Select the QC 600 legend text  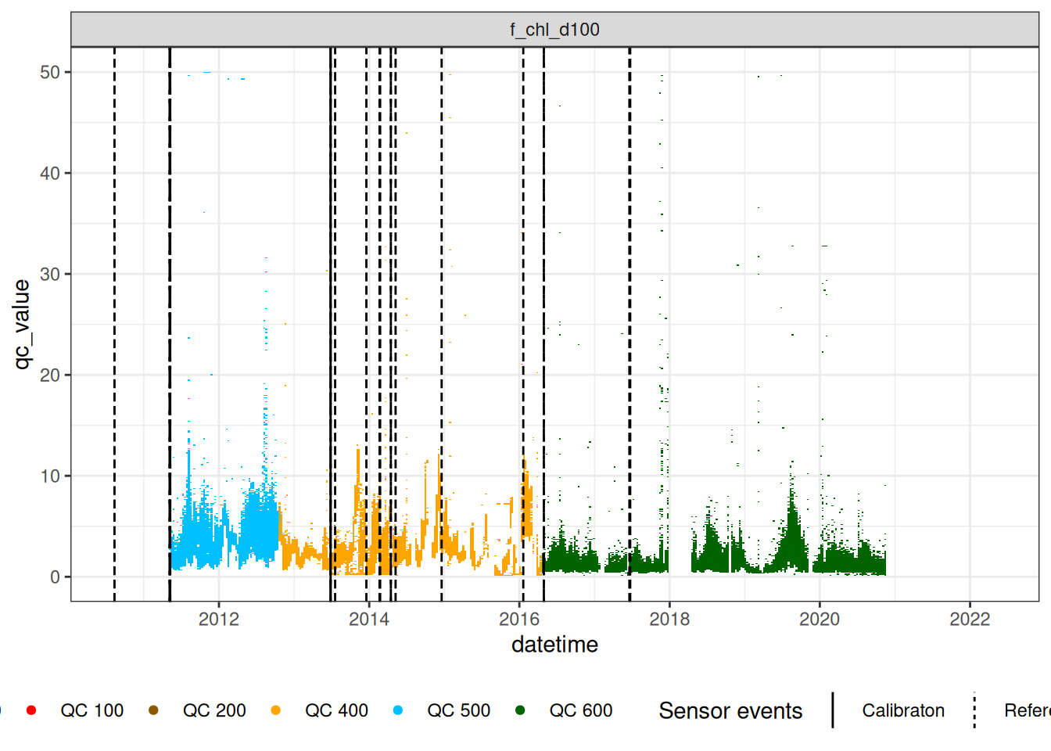(581, 710)
